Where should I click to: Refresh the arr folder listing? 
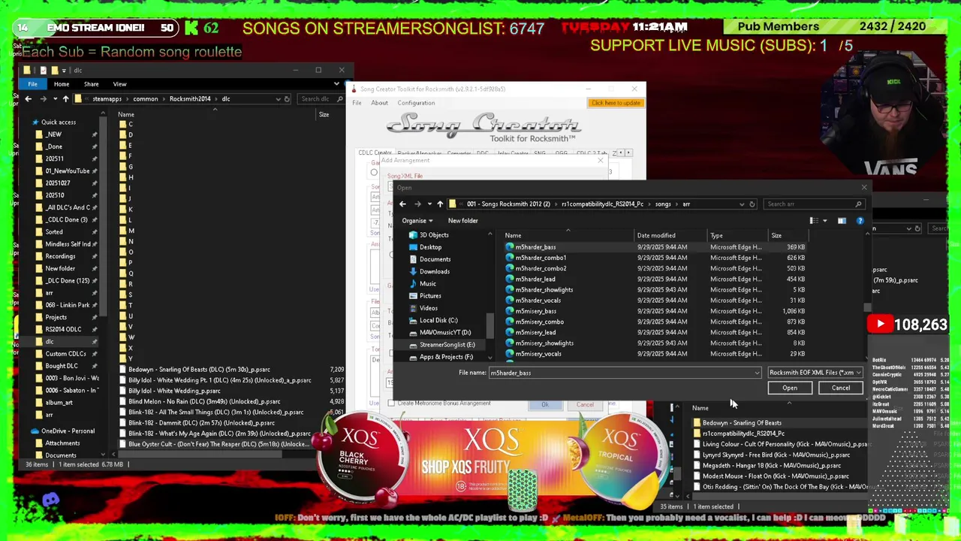point(752,204)
